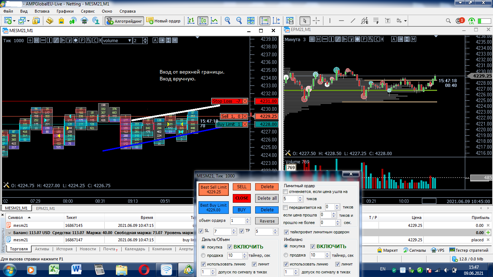
Task: Toggle ВКЛЮЧИТЬ checkbox in Имбаланс group
Action: (313, 246)
